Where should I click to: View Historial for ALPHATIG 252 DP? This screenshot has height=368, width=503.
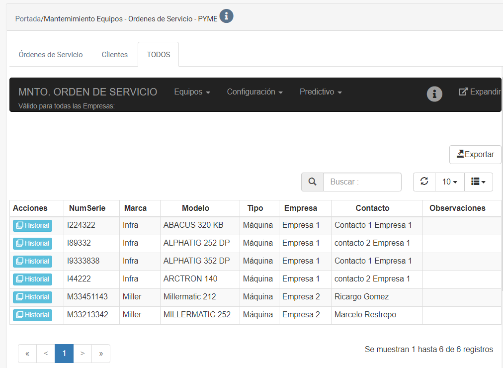coord(33,243)
